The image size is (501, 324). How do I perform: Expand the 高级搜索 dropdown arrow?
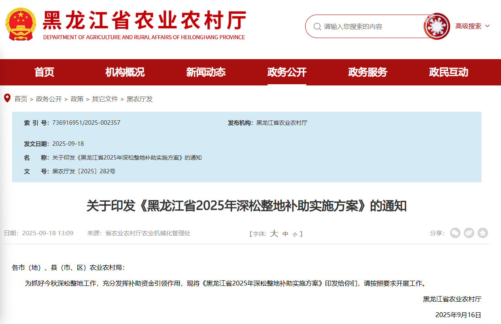487,26
